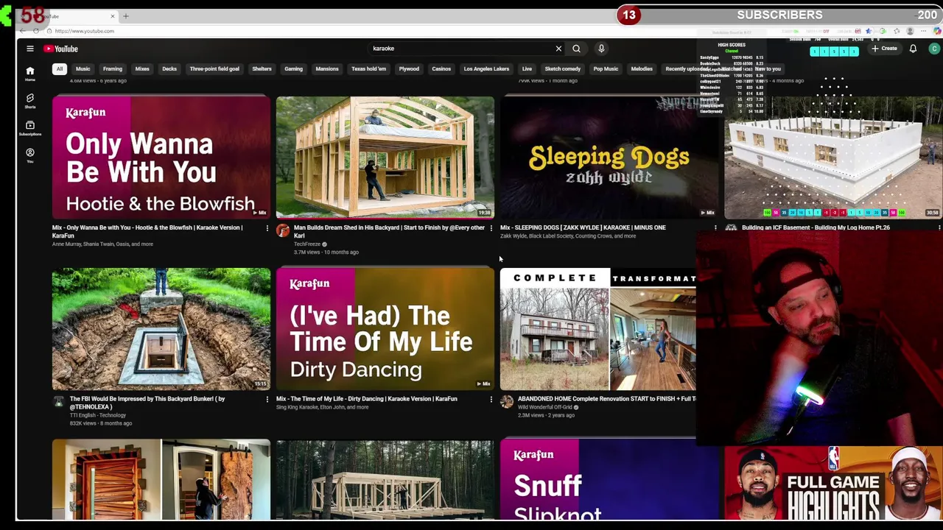Screen dimensions: 943x530
Task: Click Building an ICF Basement video title
Action: 816,227
